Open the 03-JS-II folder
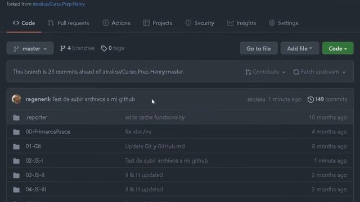The width and height of the screenshot is (360, 202). pyautogui.click(x=35, y=175)
